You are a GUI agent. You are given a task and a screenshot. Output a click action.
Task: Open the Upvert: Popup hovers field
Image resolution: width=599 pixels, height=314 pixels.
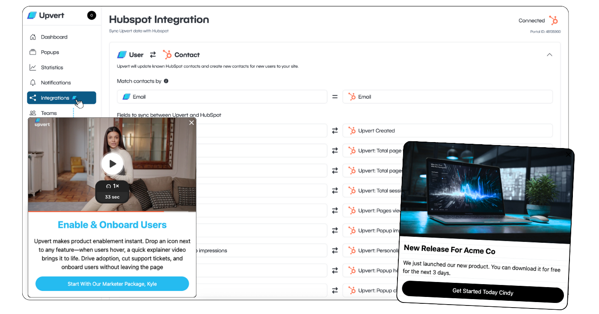(371, 270)
